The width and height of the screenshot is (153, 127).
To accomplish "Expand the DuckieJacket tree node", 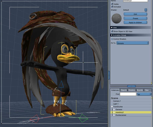I will [x=114, y=115].
